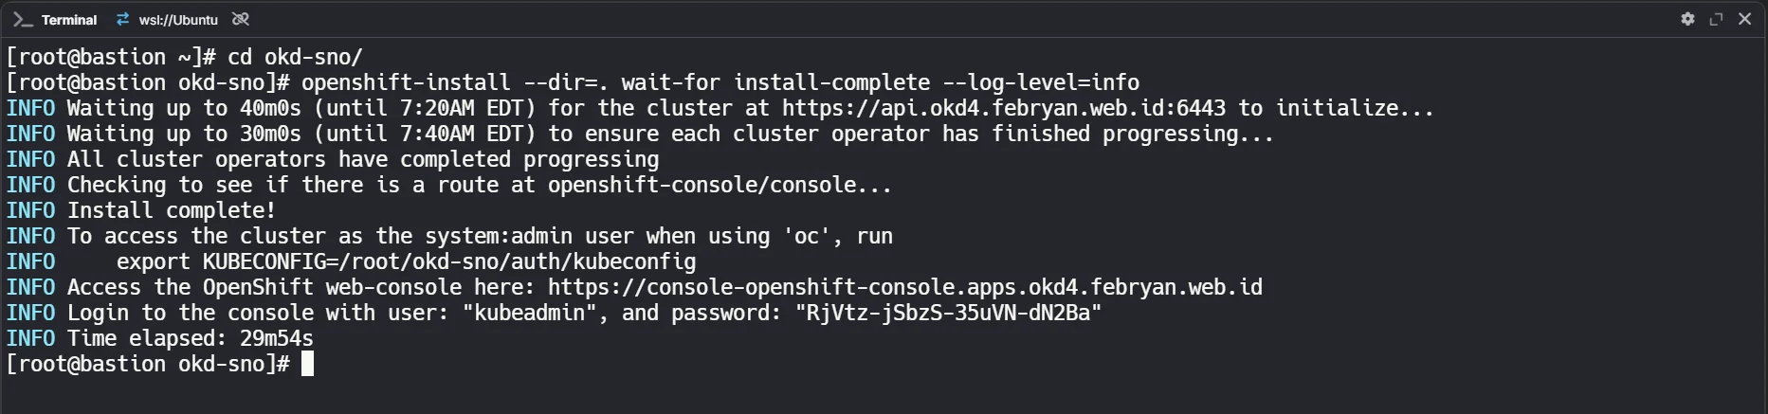Click the terminal prompt icon in header

point(23,20)
